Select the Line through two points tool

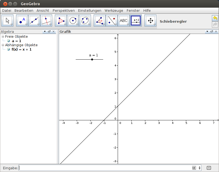(x=34, y=20)
